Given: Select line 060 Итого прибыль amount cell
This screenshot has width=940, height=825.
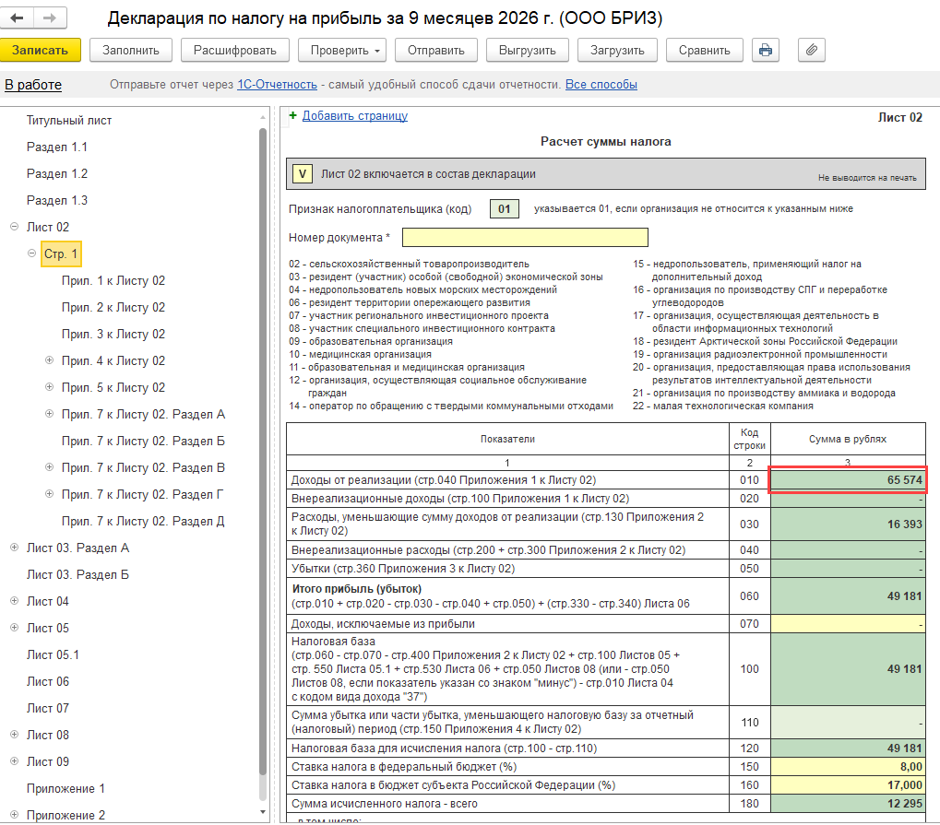Looking at the screenshot, I should pos(848,596).
